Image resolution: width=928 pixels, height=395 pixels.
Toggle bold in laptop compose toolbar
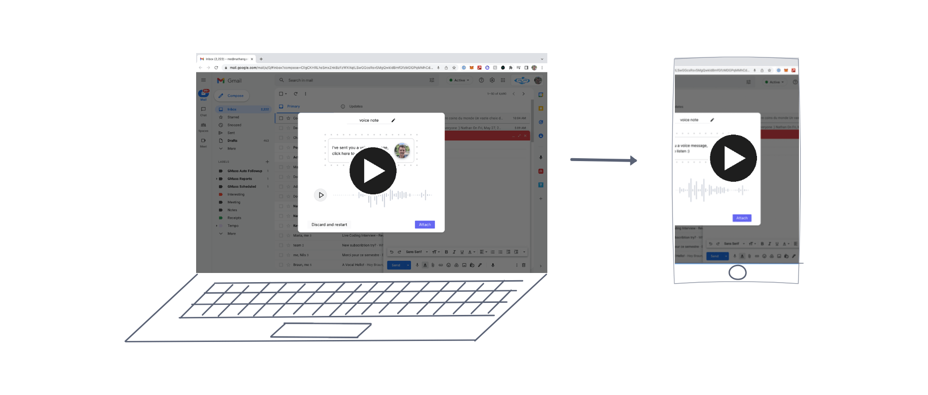446,252
